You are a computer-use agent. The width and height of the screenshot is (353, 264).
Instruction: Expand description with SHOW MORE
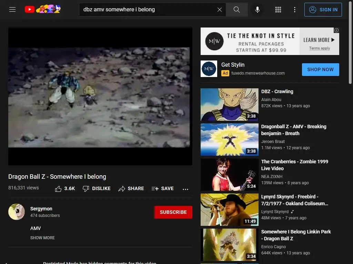pos(42,238)
